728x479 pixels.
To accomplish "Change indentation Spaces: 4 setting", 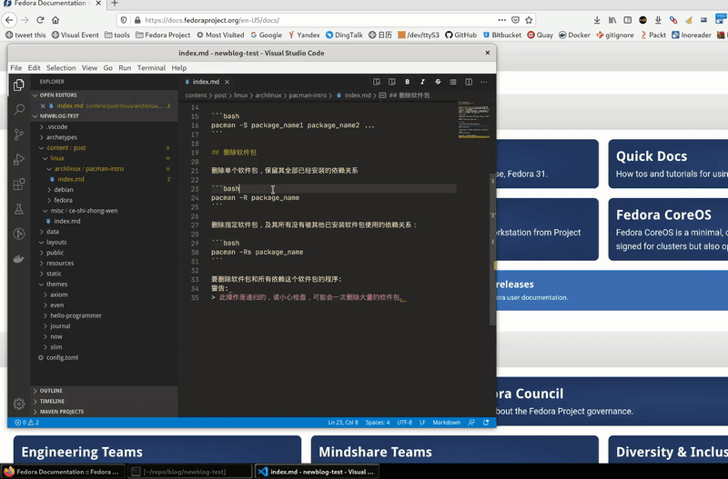I will 378,423.
